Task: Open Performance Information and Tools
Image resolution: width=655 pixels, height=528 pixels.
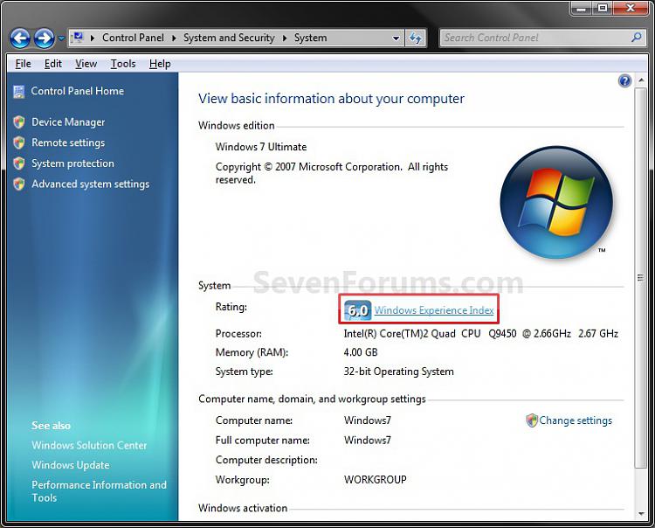Action: (99, 491)
